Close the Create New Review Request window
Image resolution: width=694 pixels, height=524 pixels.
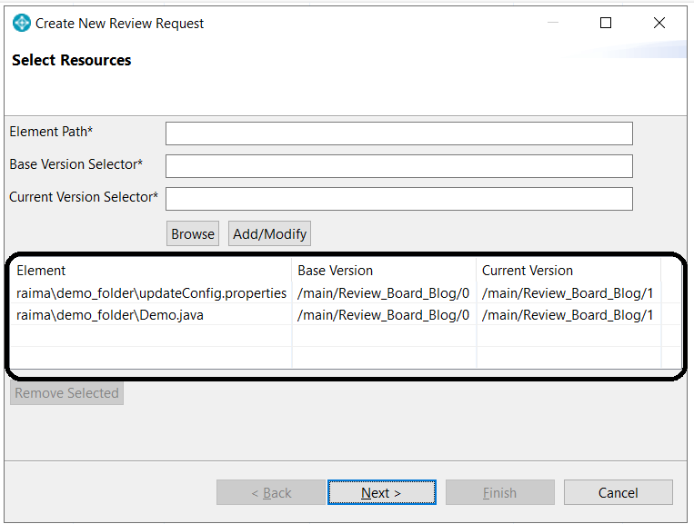point(659,23)
